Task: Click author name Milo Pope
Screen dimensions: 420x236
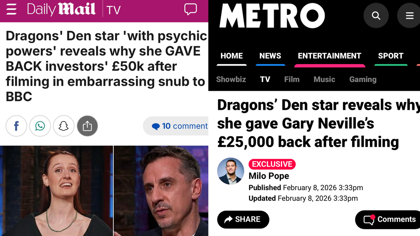Action: coord(269,176)
